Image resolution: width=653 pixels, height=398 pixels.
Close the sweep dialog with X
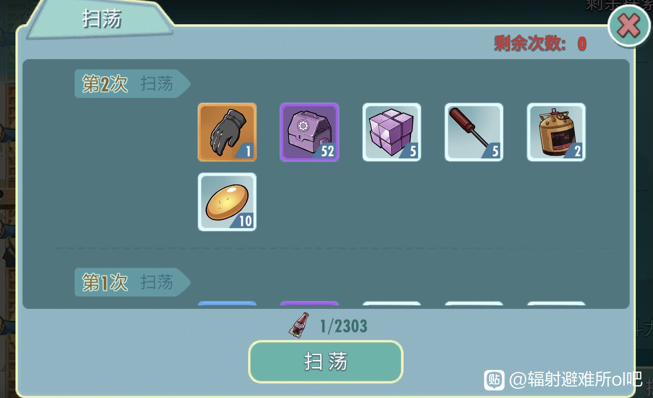629,26
